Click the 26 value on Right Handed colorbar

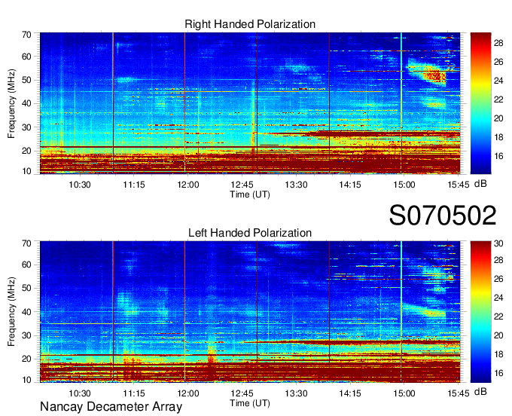498,62
